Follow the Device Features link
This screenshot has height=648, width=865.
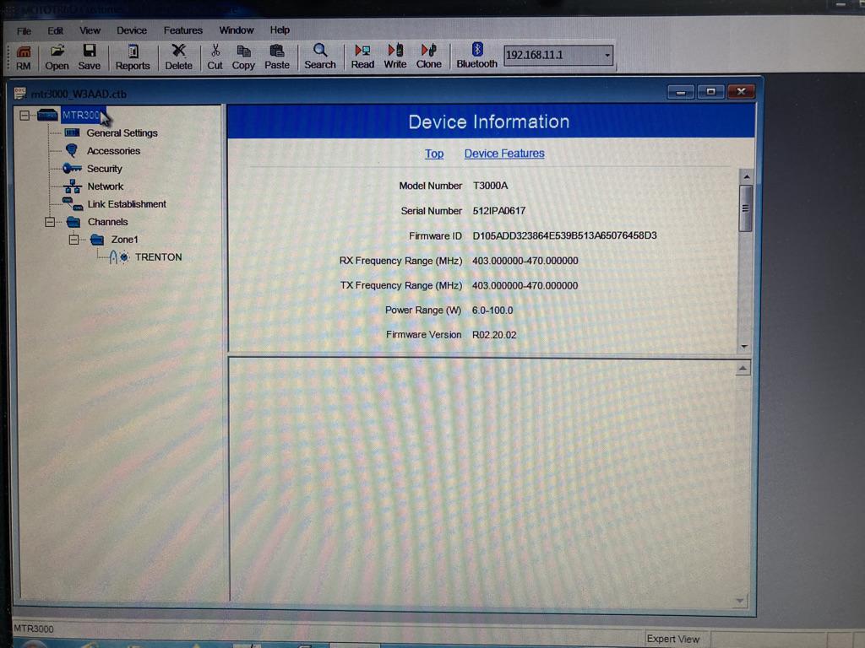[504, 154]
